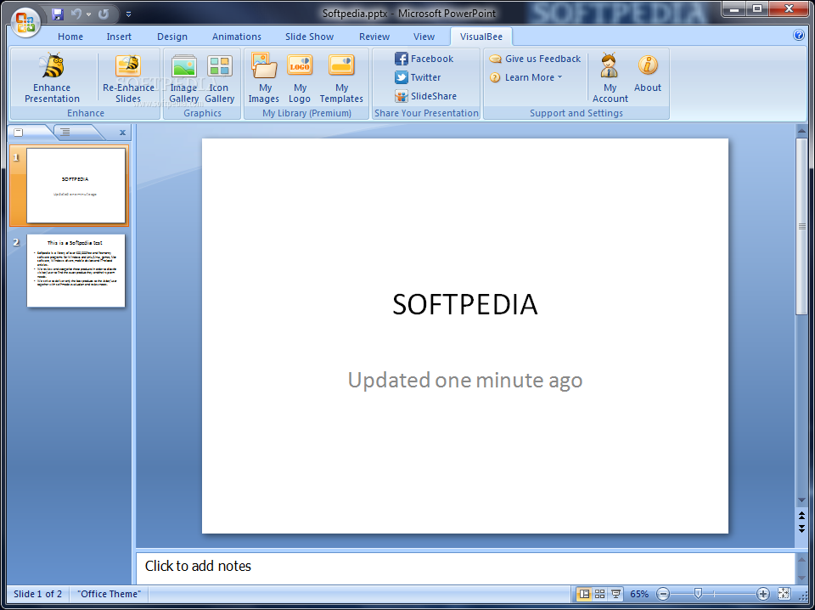Share presentation on Facebook
Image resolution: width=815 pixels, height=610 pixels.
coord(424,59)
